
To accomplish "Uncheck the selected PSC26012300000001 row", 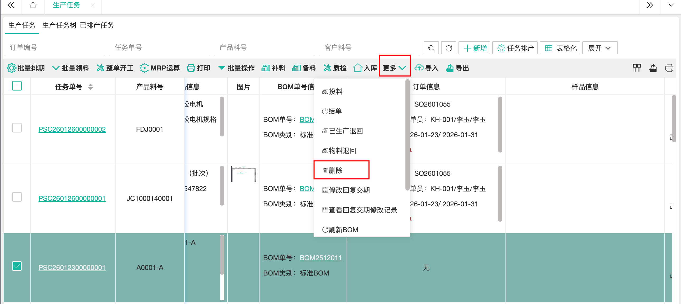I will (17, 266).
